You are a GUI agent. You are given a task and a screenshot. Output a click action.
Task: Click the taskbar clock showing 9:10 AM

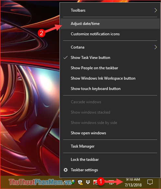tap(133, 179)
